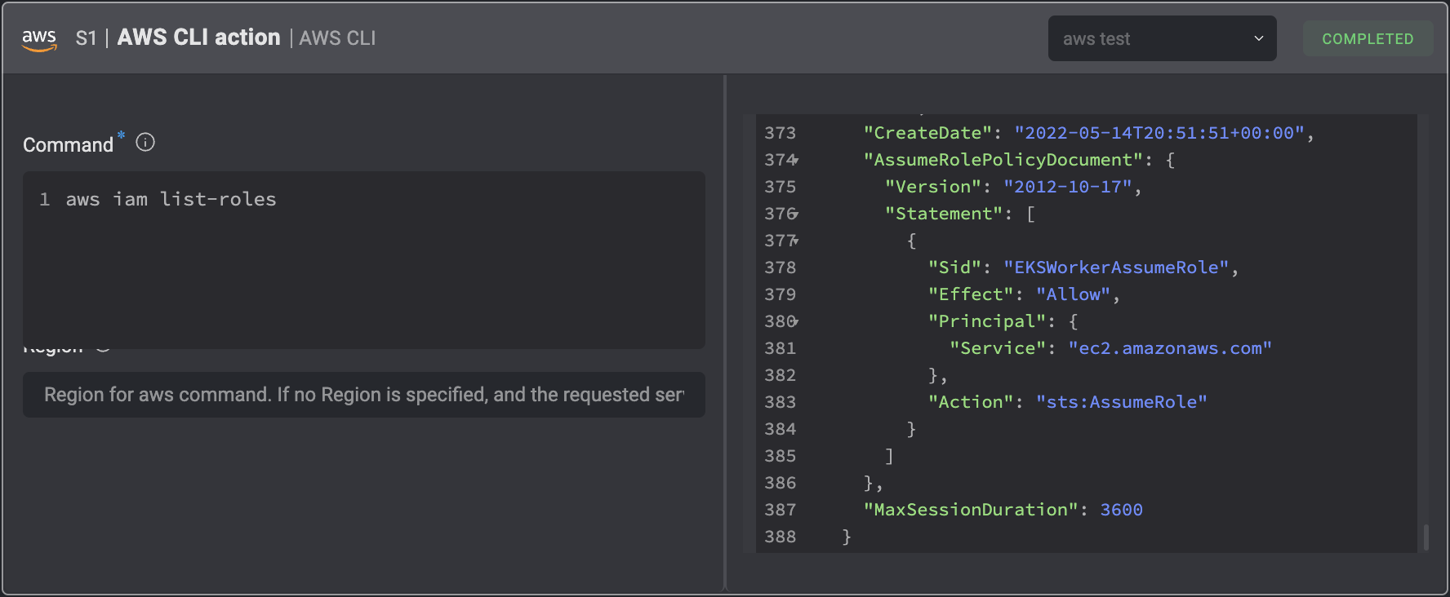Click the "Sid" key on line 378

(x=954, y=268)
